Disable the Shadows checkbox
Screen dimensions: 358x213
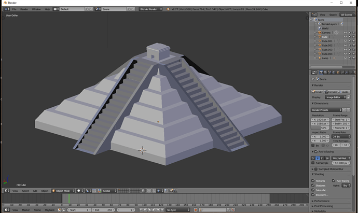point(313,186)
